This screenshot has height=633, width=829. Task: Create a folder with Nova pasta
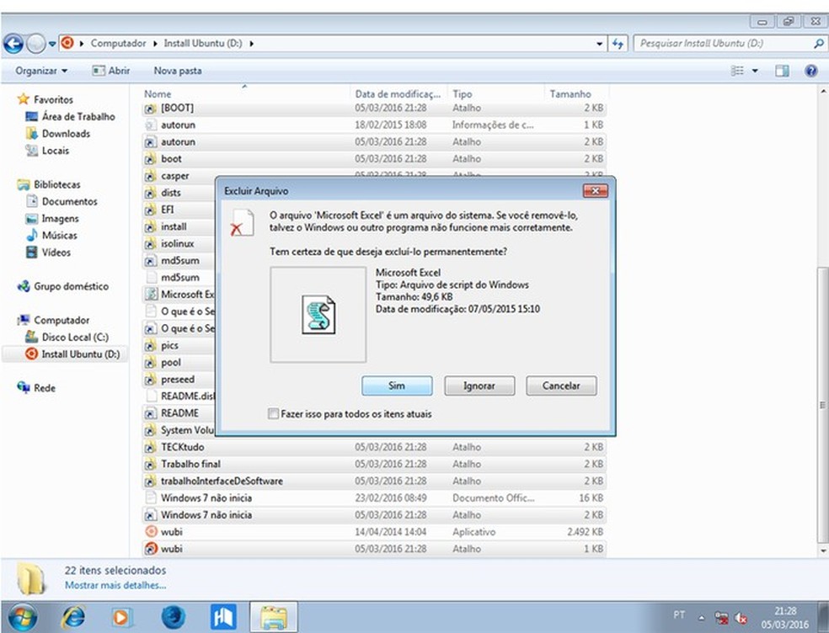tap(178, 71)
